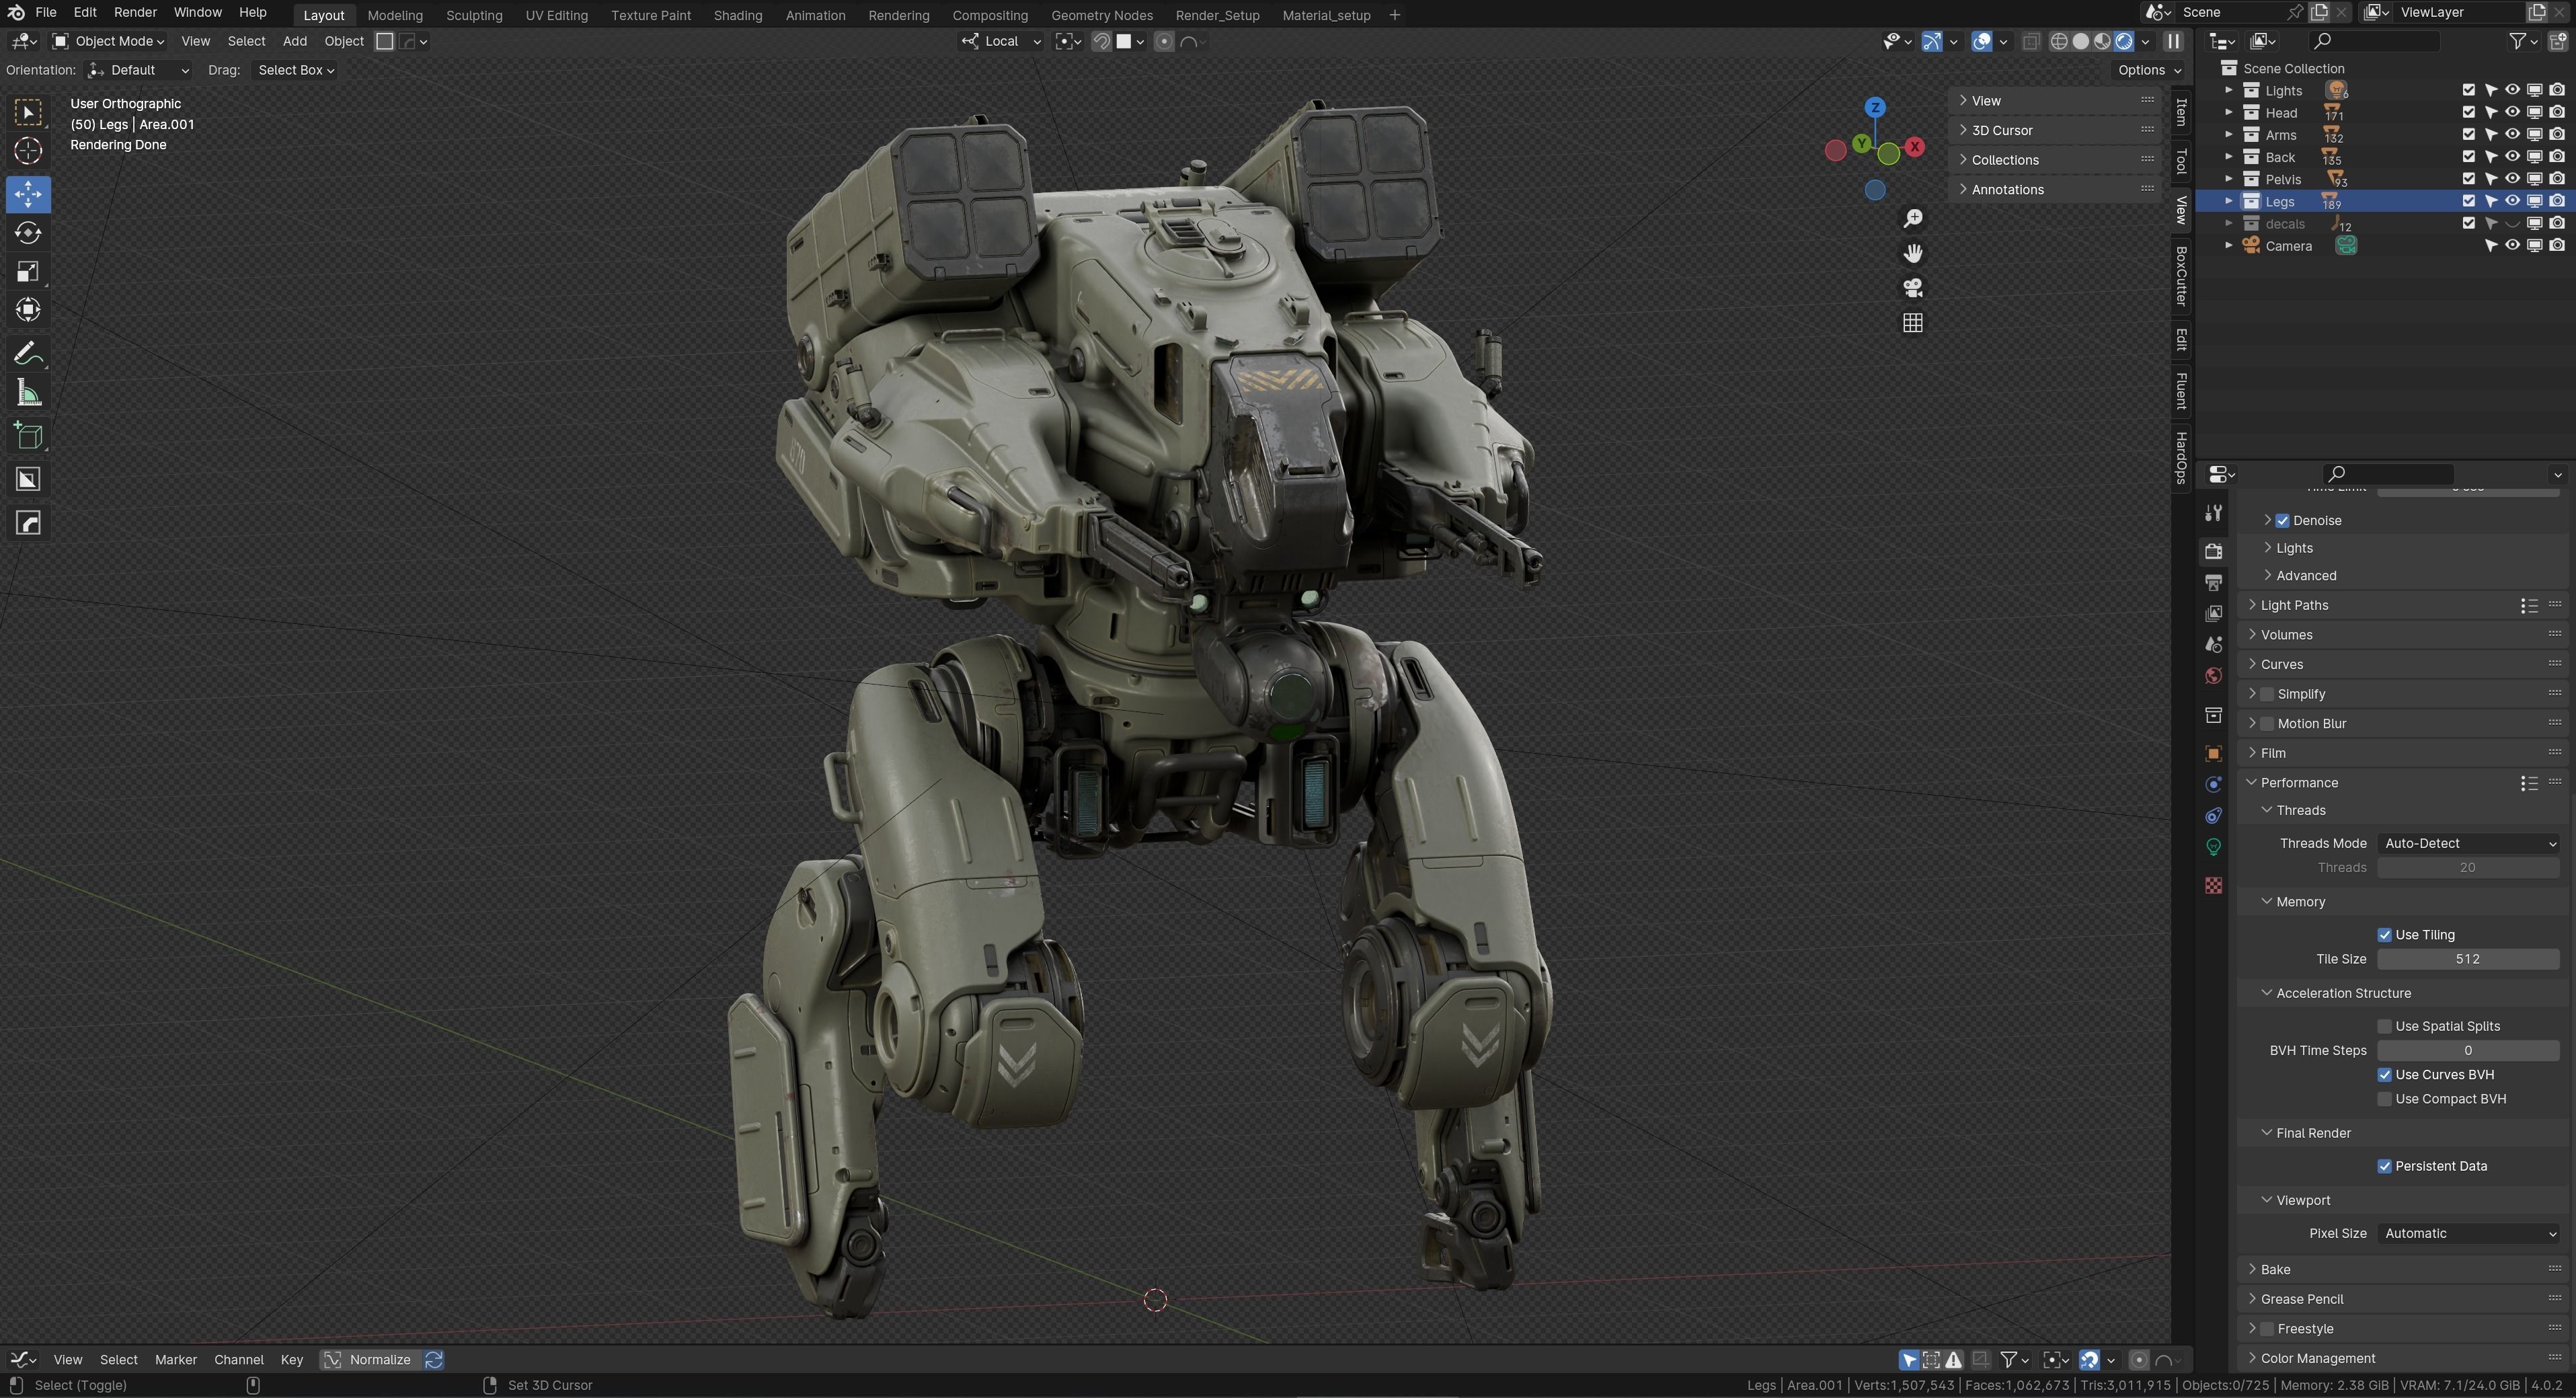Image resolution: width=2576 pixels, height=1398 pixels.
Task: Open the Object properties tab
Action: (2213, 754)
